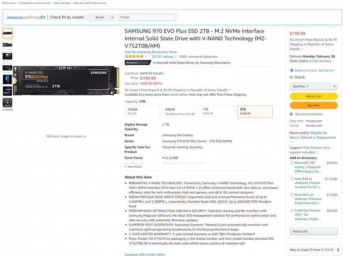343x256 pixels.
Task: Expand the return policy chevron
Action: pyautogui.click(x=292, y=142)
